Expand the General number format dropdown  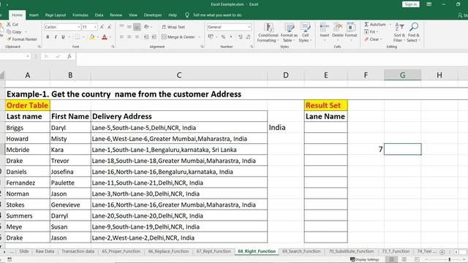click(x=249, y=27)
